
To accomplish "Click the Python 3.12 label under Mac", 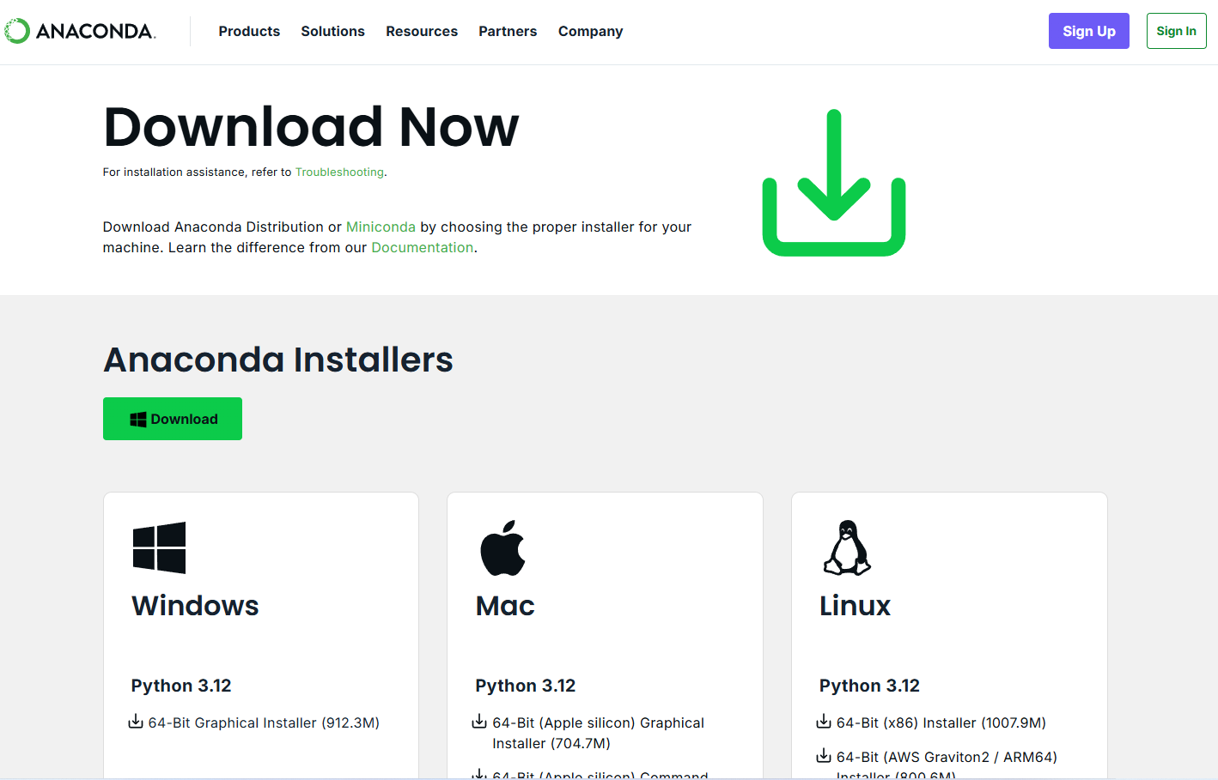I will tap(526, 686).
